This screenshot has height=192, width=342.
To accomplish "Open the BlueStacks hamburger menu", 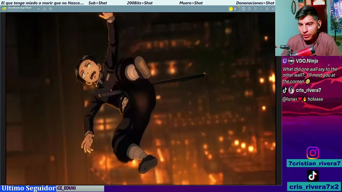I will [255, 9].
